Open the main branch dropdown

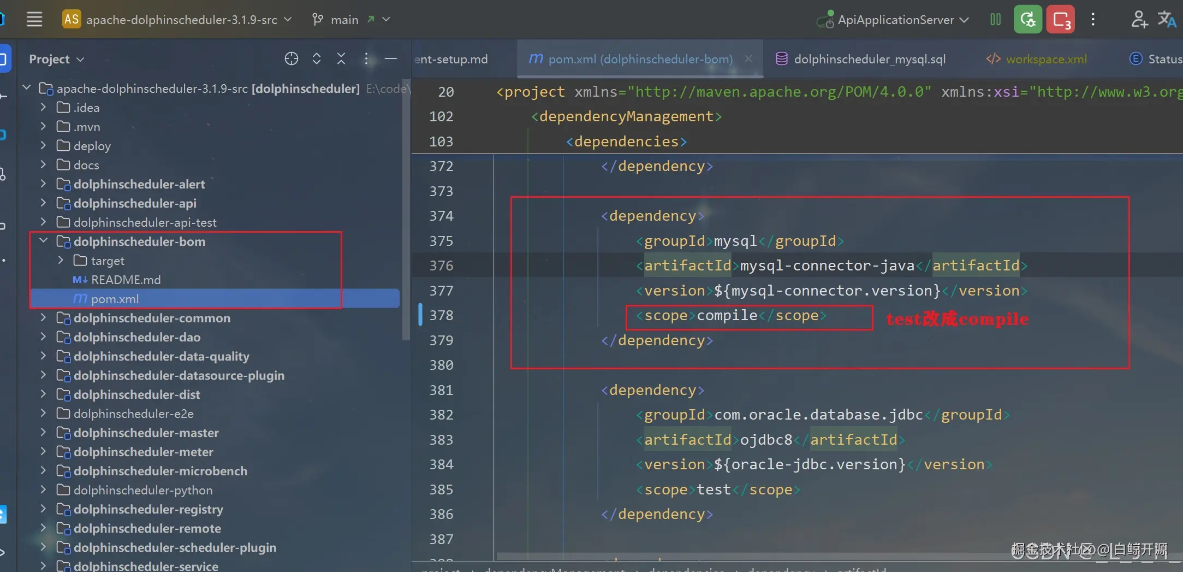coord(350,20)
